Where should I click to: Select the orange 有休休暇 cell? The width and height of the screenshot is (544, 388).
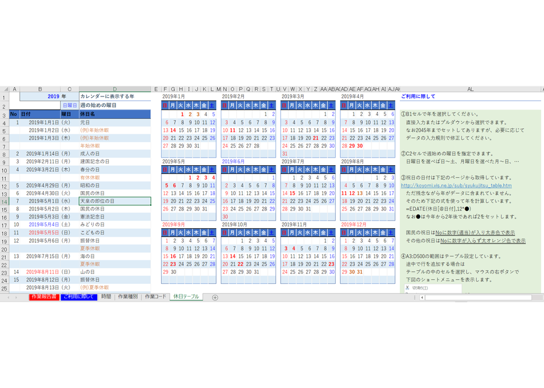(115, 178)
